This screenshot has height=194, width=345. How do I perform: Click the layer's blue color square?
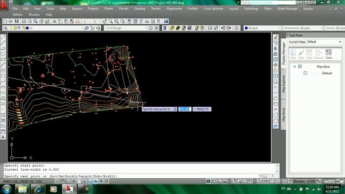click(27, 28)
